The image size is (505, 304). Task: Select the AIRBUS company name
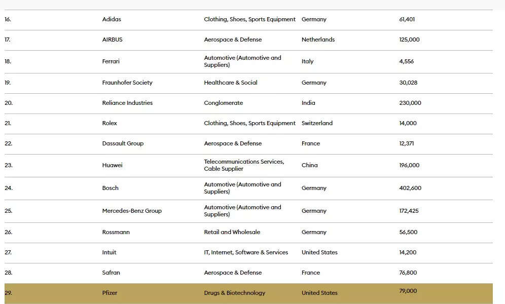[x=112, y=40]
